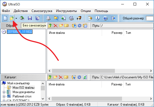Open the Инструменты menu
The height and width of the screenshot is (107, 154).
(x=66, y=11)
